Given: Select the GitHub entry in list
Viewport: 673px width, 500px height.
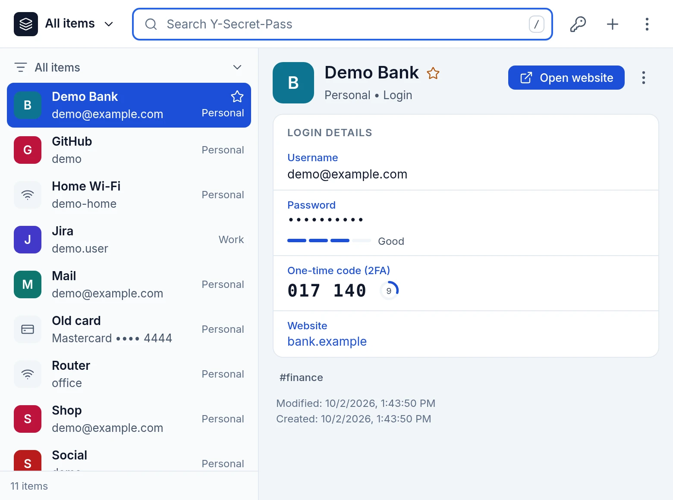Looking at the screenshot, I should click(129, 150).
